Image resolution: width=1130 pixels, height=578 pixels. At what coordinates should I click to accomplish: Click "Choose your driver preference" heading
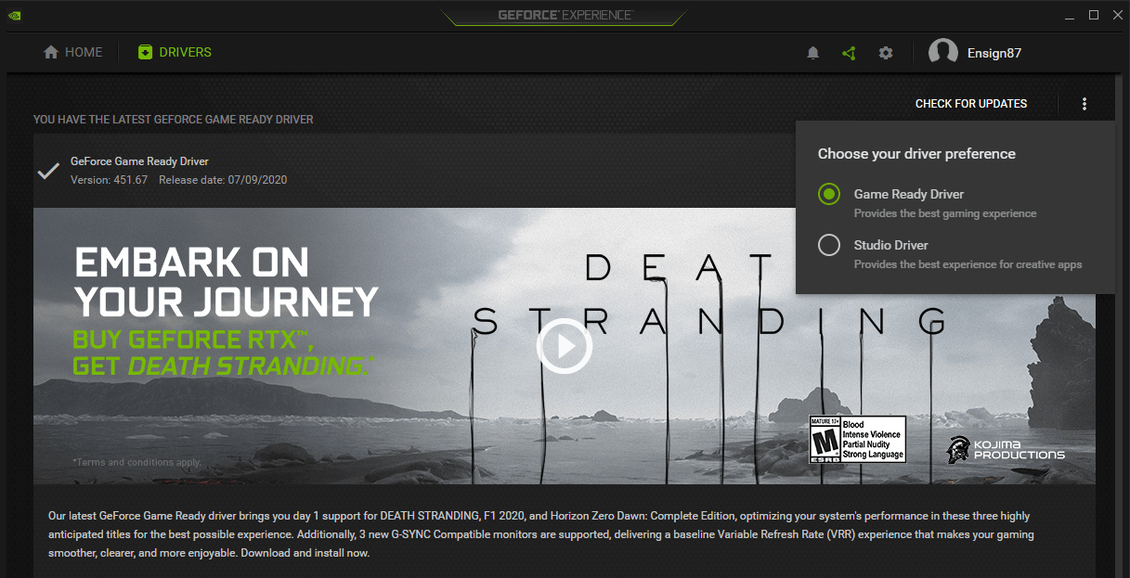pyautogui.click(x=916, y=154)
